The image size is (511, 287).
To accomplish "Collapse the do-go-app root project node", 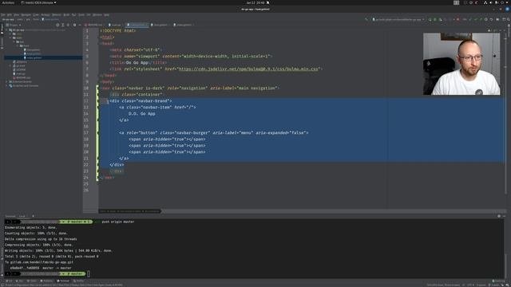I will [7, 30].
